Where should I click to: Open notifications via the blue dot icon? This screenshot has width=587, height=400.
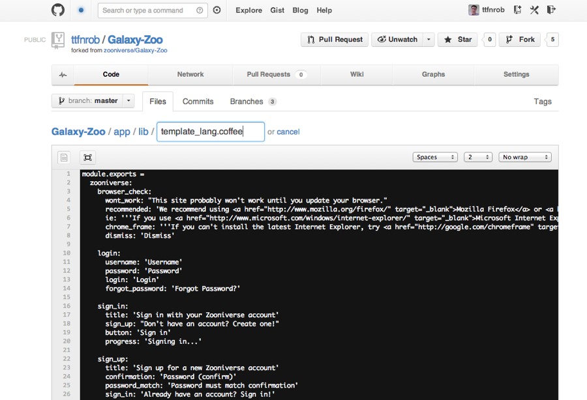tap(81, 10)
